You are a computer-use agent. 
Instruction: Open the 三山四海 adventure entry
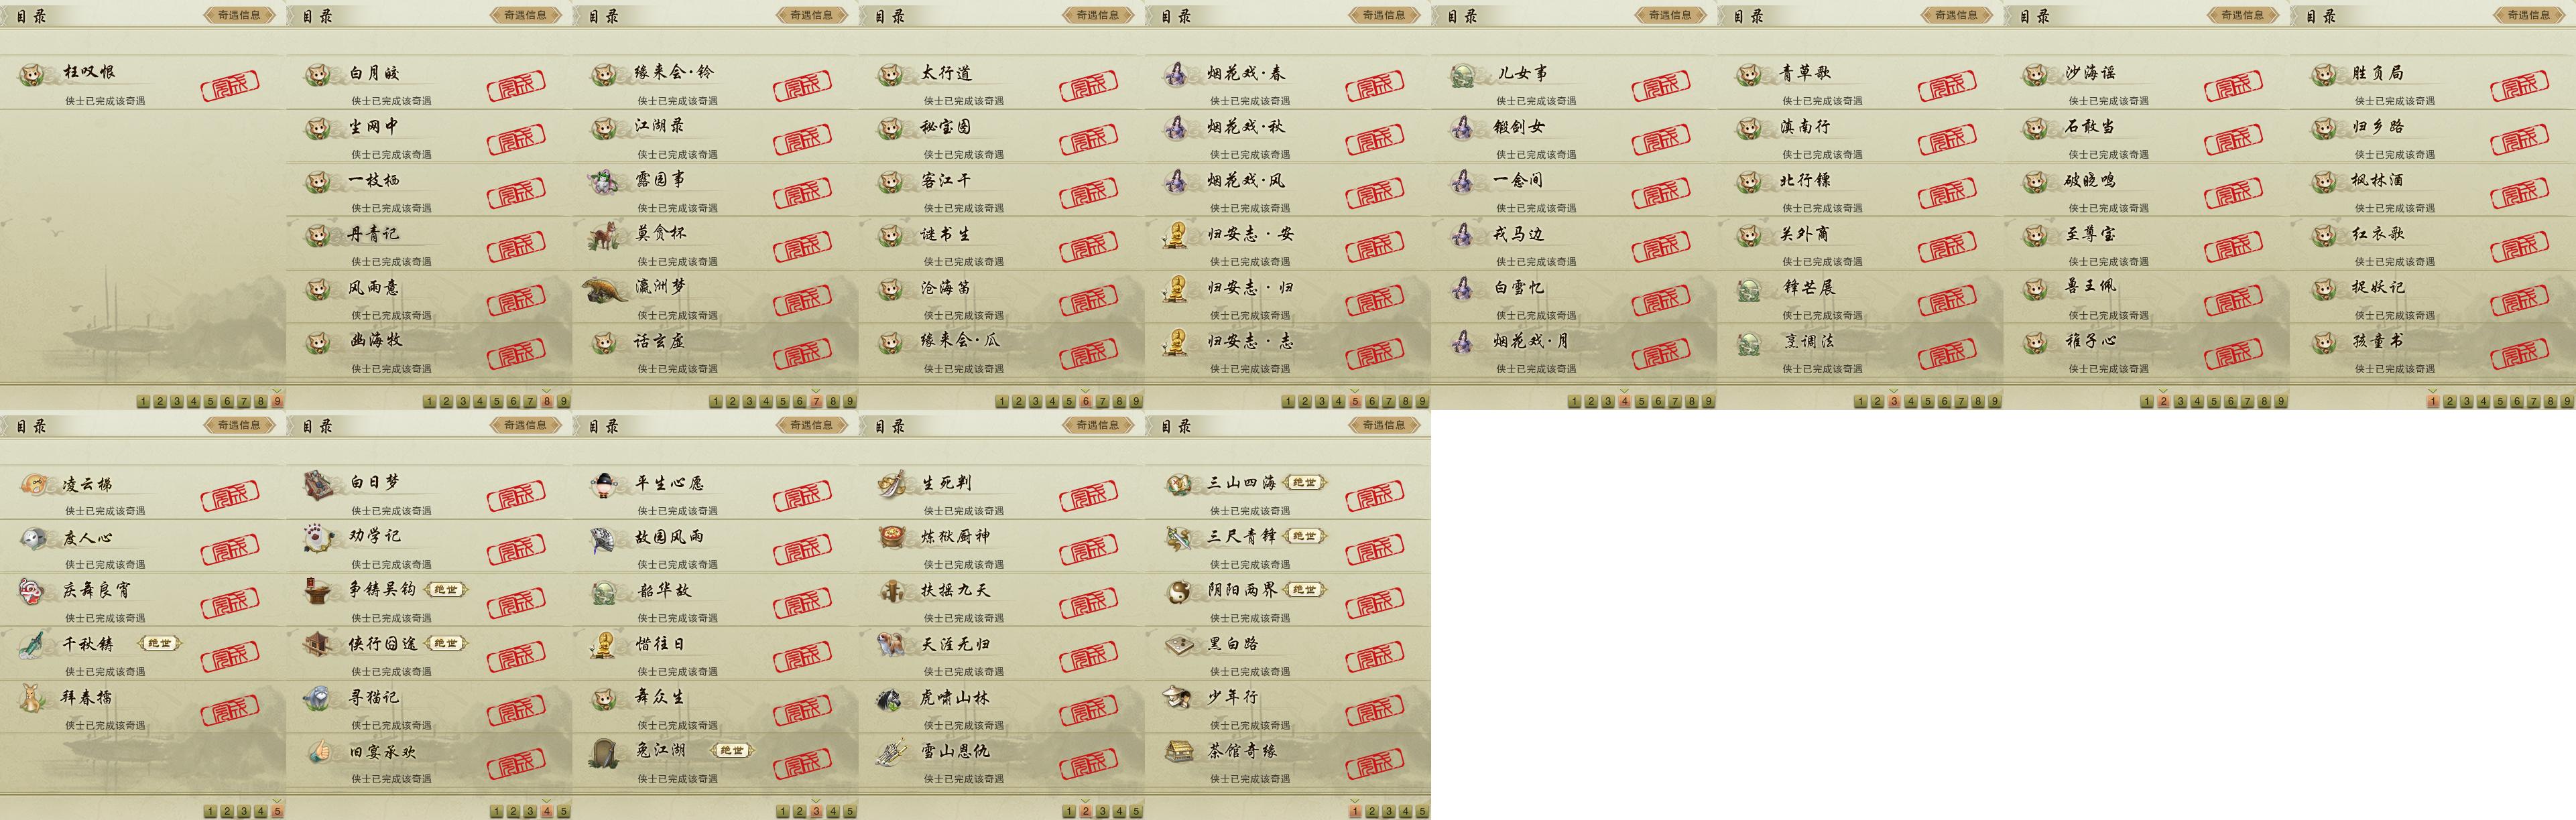(1288, 494)
